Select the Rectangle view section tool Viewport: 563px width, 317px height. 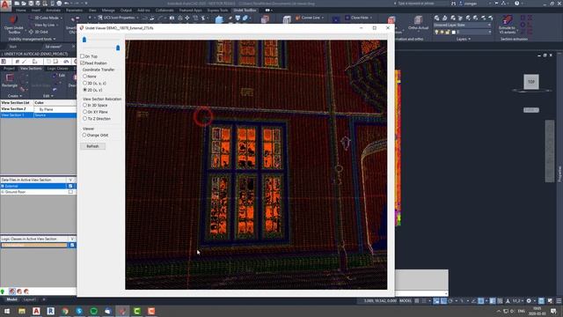tap(10, 77)
